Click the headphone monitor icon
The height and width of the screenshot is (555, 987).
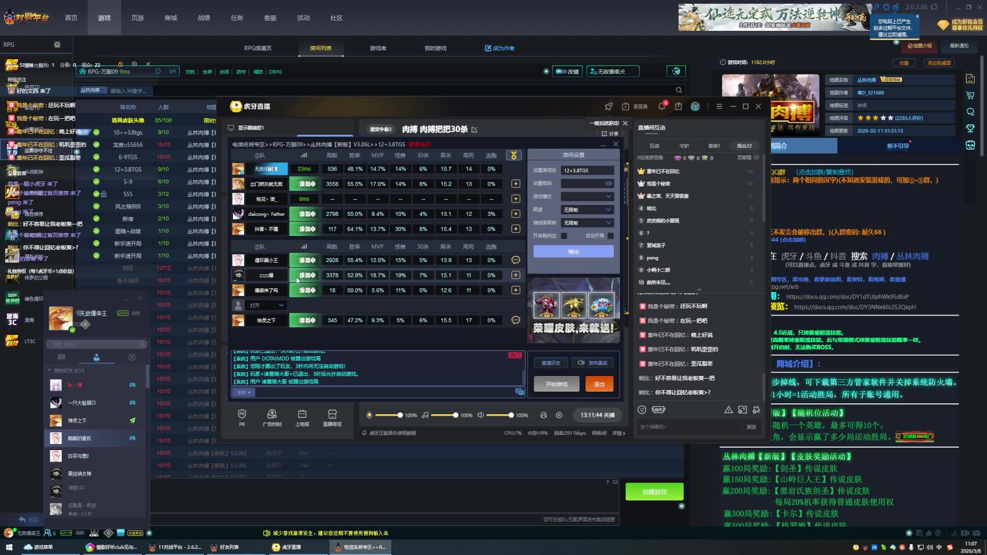click(x=543, y=415)
